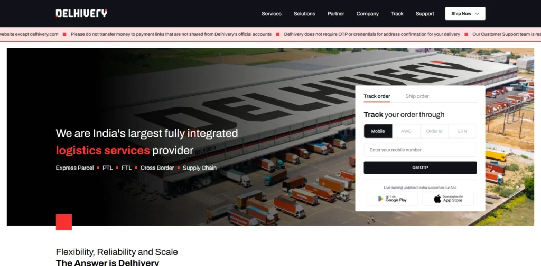Click the Get OTP button

coord(420,168)
